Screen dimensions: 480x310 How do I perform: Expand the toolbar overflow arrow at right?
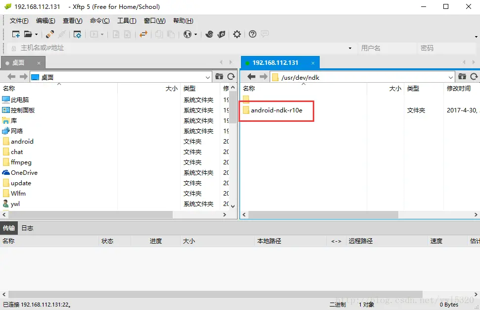pyautogui.click(x=476, y=37)
